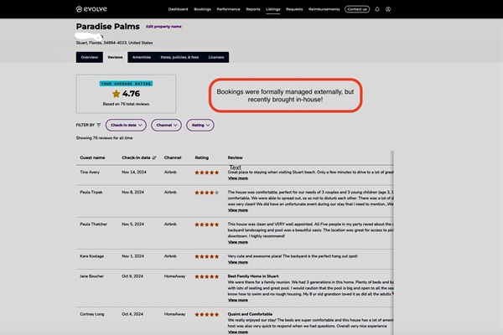Click the filter icon beside FILTER BY

click(98, 125)
